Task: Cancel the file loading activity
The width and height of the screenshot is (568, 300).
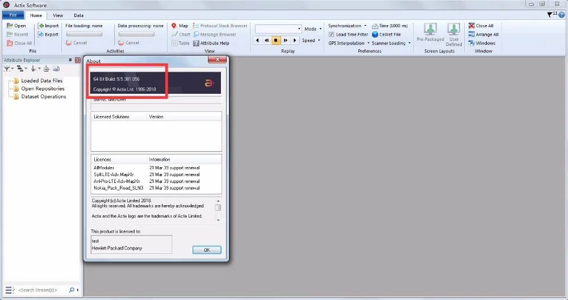Action: pos(77,43)
